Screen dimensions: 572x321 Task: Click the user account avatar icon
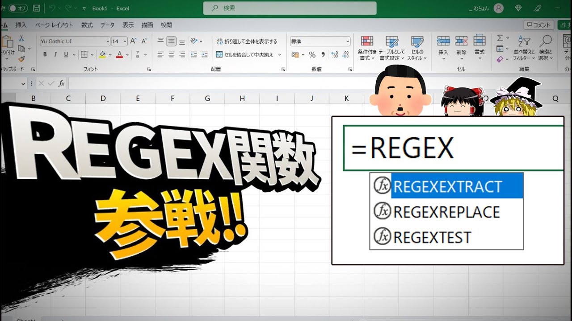499,8
